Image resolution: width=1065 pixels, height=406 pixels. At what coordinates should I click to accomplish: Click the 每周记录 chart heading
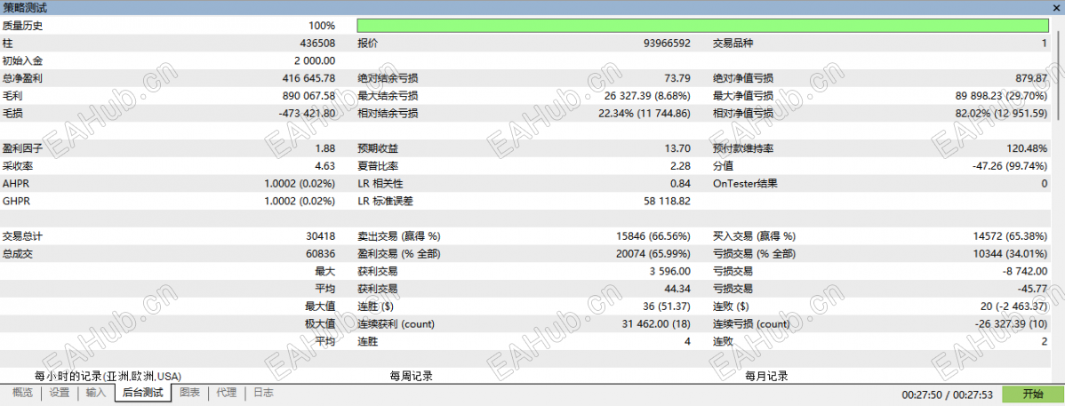(x=411, y=376)
